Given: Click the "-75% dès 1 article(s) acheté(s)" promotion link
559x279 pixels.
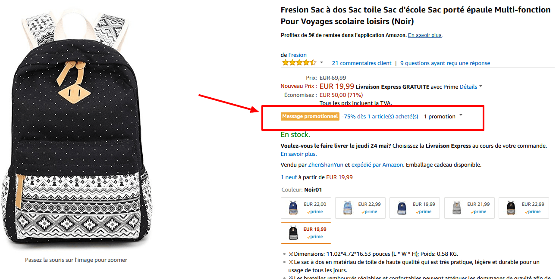Looking at the screenshot, I should point(380,116).
